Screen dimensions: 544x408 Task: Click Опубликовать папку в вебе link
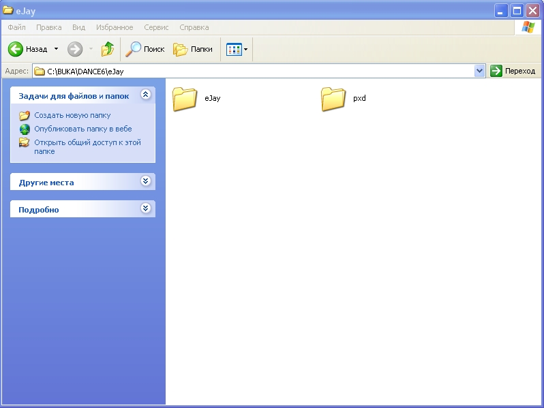tap(83, 129)
